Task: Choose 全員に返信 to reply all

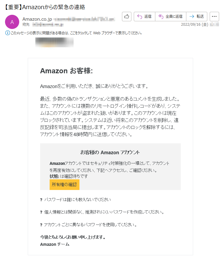Action: point(170,17)
